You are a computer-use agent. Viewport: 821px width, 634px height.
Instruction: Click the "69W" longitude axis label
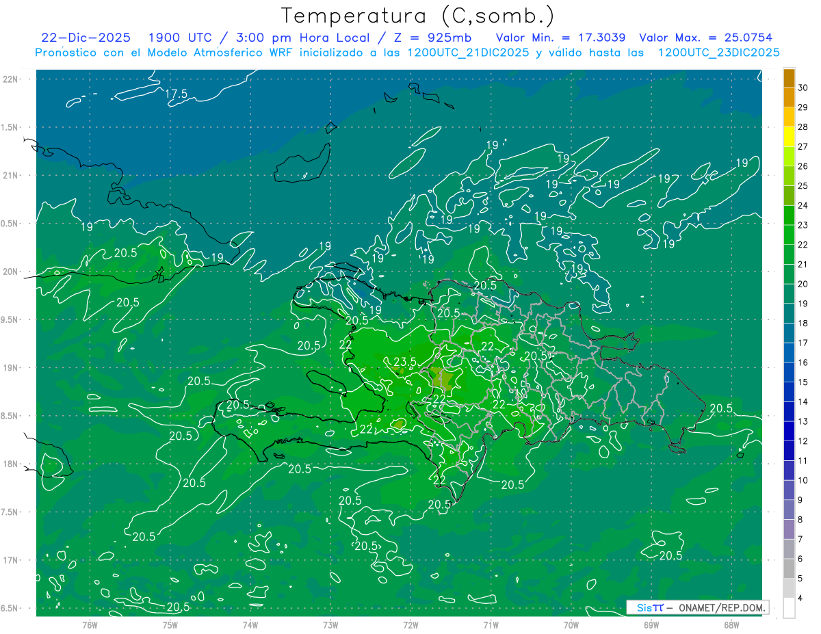tap(651, 625)
